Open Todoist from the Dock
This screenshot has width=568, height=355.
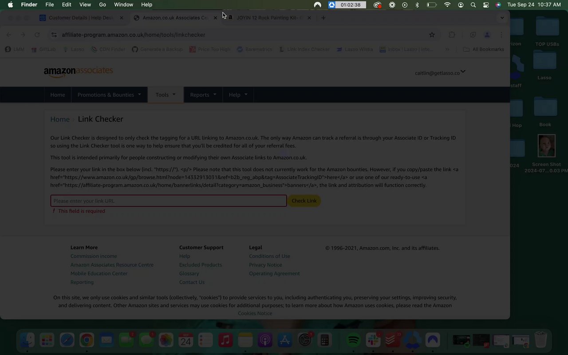393,340
